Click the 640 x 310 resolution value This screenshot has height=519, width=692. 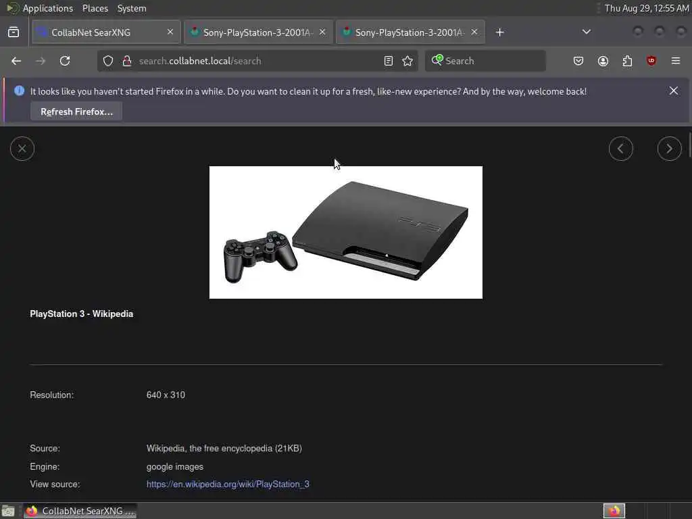click(166, 395)
